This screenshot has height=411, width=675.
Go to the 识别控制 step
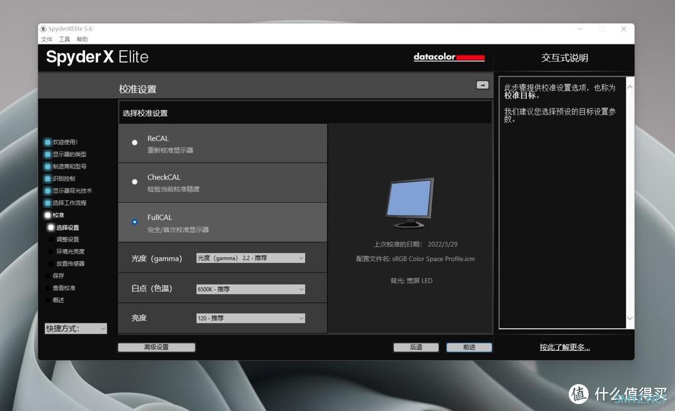(64, 178)
